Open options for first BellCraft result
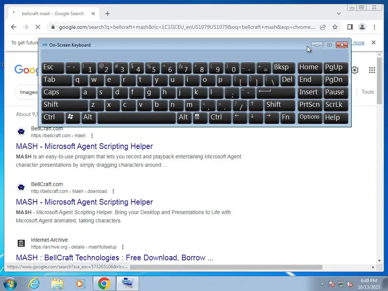Image resolution: width=388 pixels, height=291 pixels. point(92,136)
